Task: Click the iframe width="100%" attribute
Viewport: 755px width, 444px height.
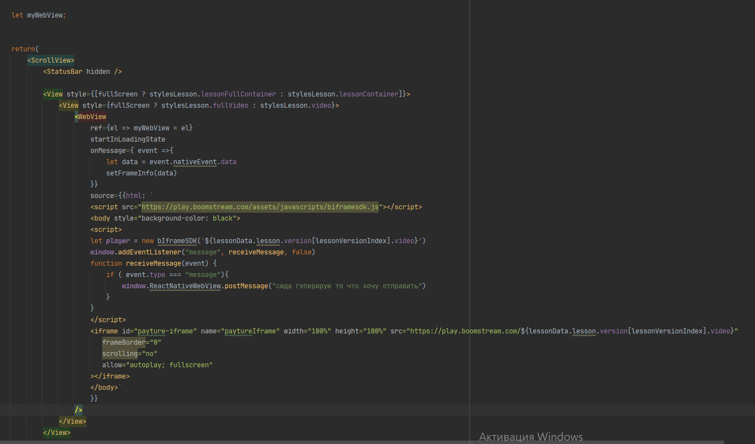Action: (x=307, y=331)
